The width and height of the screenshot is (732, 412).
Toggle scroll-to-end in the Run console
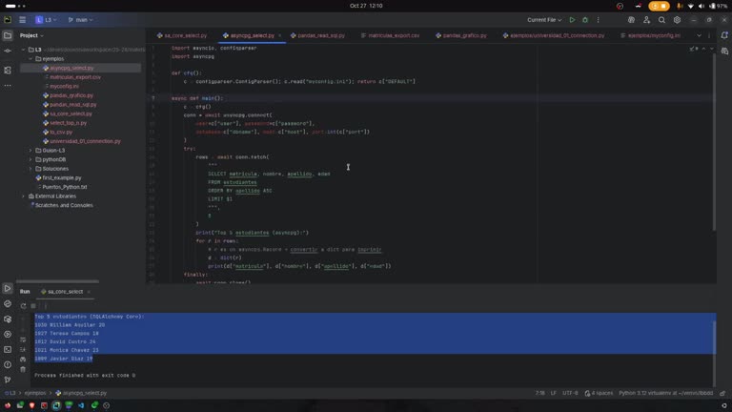pos(23,349)
